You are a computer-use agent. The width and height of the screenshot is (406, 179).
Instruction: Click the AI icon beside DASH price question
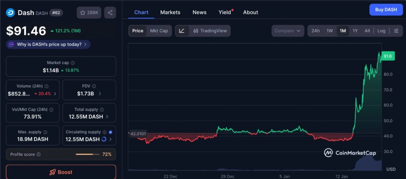point(11,44)
